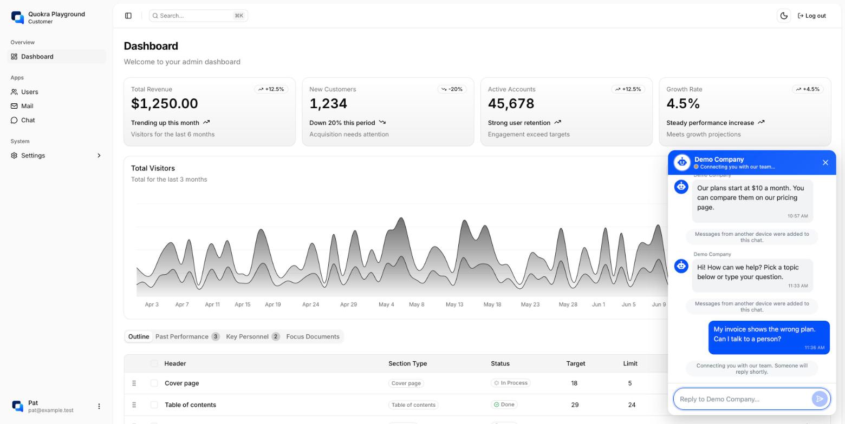Click the Table of contents header link
Image resolution: width=845 pixels, height=424 pixels.
[190, 405]
